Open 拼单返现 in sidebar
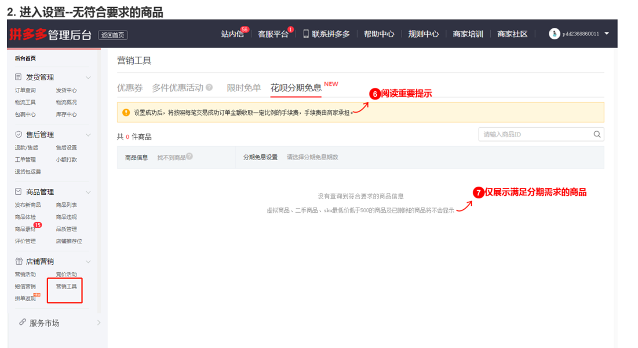The height and width of the screenshot is (348, 638). click(25, 298)
